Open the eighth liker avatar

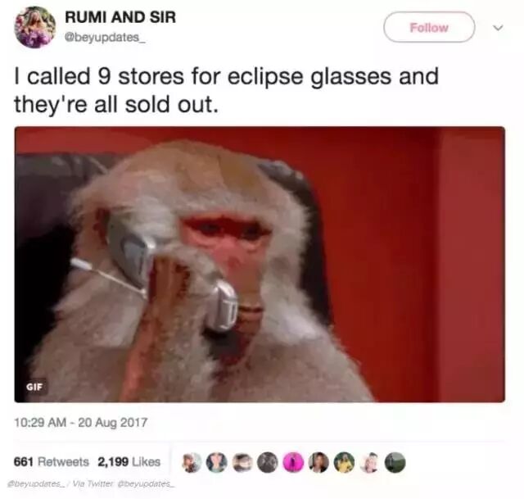click(369, 463)
